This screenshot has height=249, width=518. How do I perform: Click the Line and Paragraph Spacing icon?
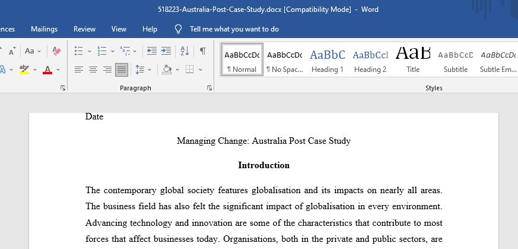(x=140, y=70)
